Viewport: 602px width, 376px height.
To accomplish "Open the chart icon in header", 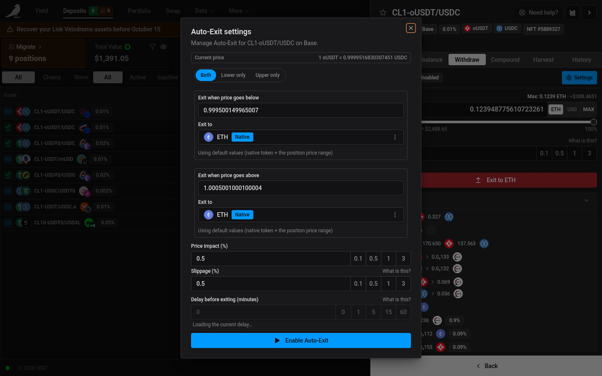I will pyautogui.click(x=573, y=13).
